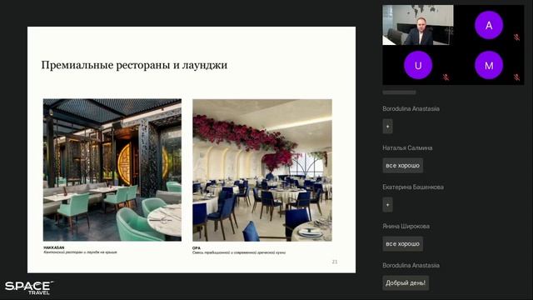Select Наталья Салмина chat name
Image resolution: width=533 pixels, height=300 pixels.
(x=407, y=148)
